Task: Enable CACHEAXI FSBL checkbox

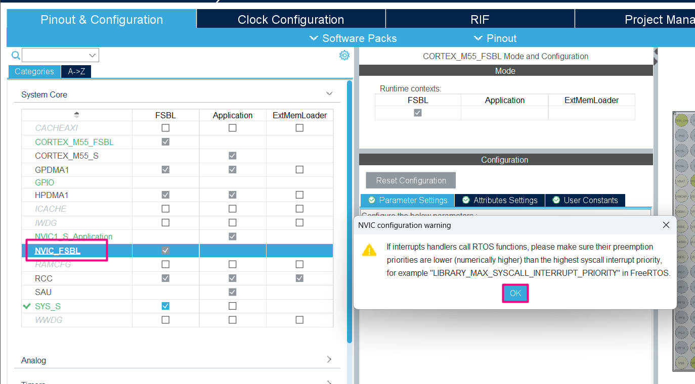Action: (165, 128)
